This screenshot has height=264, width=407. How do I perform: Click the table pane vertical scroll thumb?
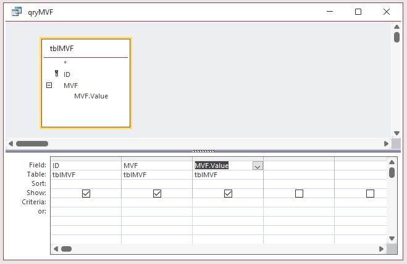coord(397,38)
